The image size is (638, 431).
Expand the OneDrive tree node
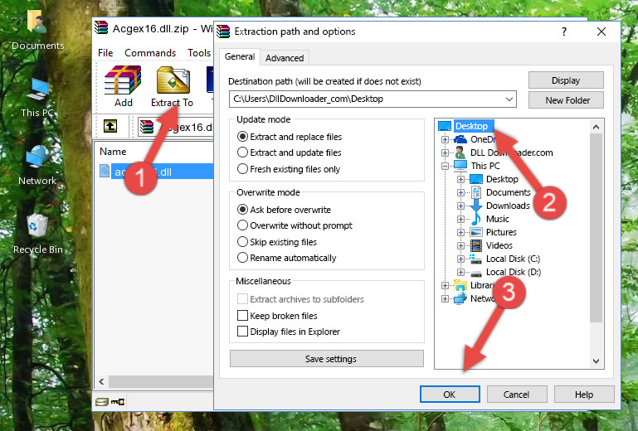click(445, 139)
